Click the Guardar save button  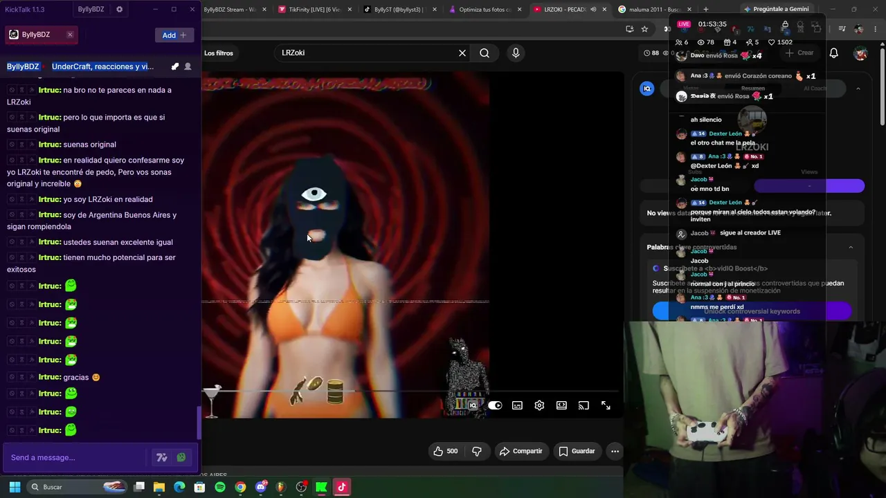tap(577, 451)
